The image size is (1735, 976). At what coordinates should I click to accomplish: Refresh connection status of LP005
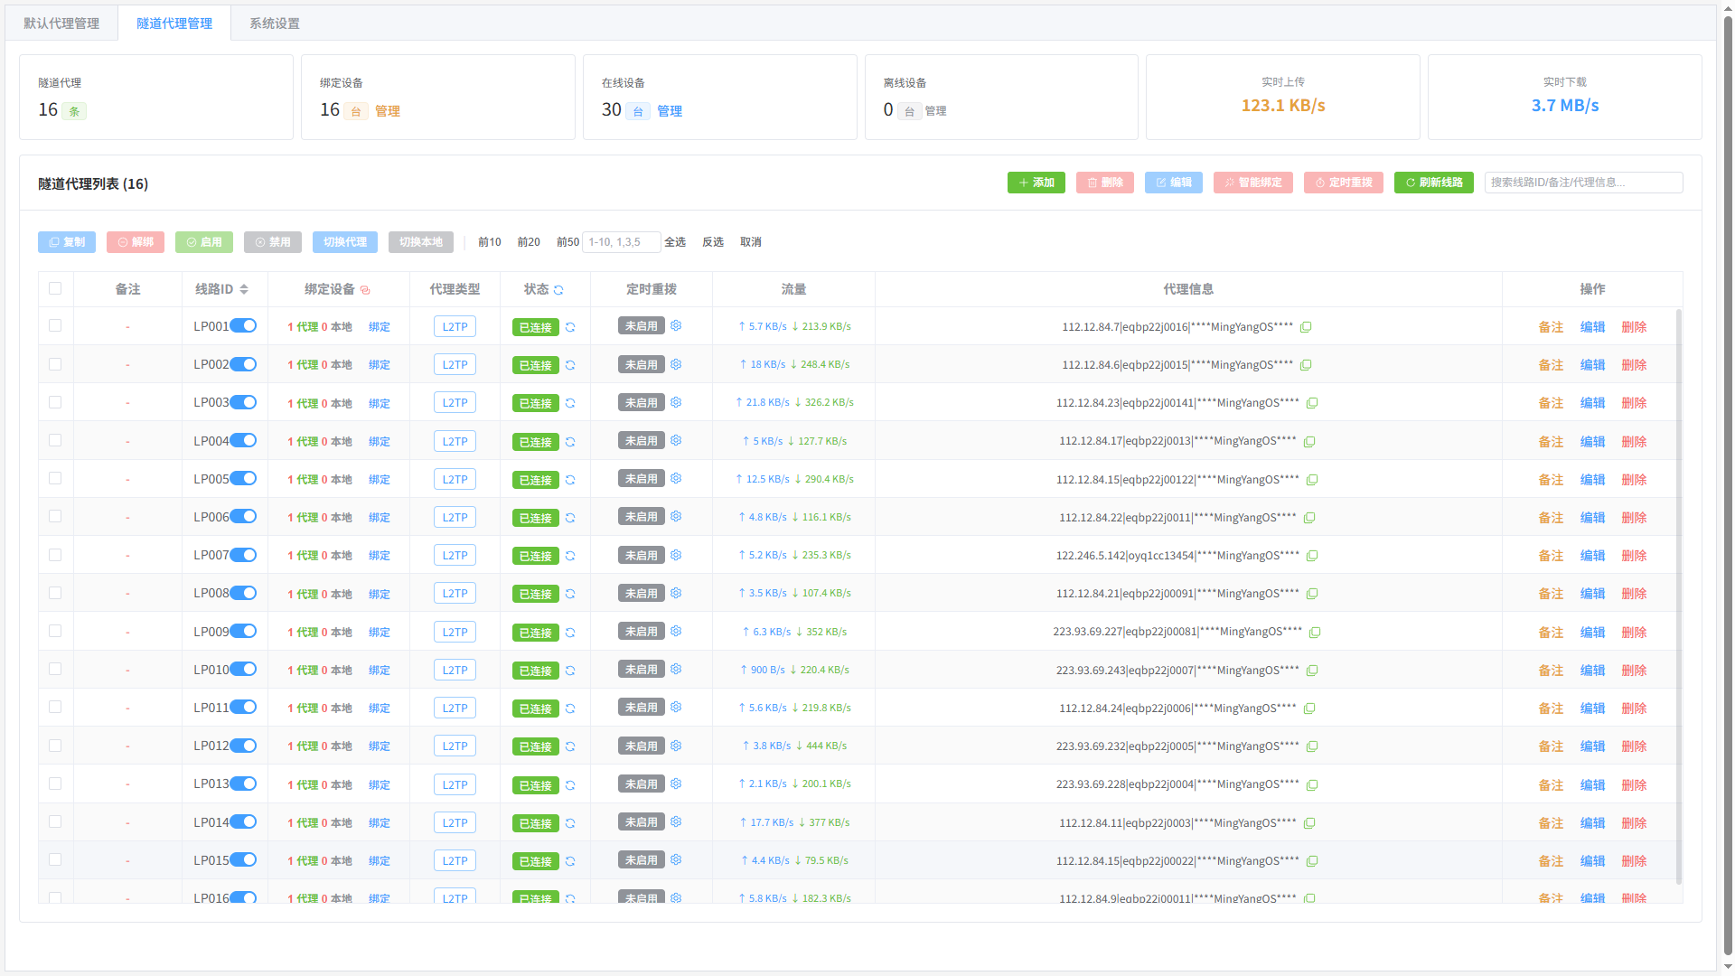coord(570,480)
